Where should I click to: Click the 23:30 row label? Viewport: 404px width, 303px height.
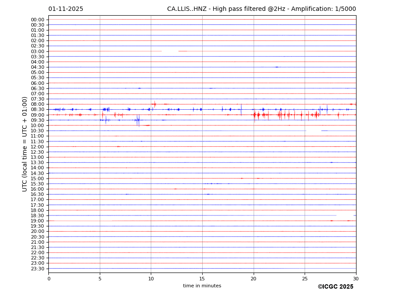37,269
